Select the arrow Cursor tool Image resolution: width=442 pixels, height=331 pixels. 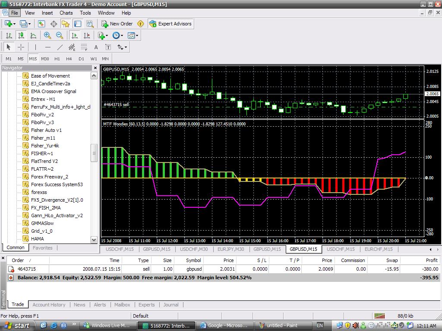point(9,47)
